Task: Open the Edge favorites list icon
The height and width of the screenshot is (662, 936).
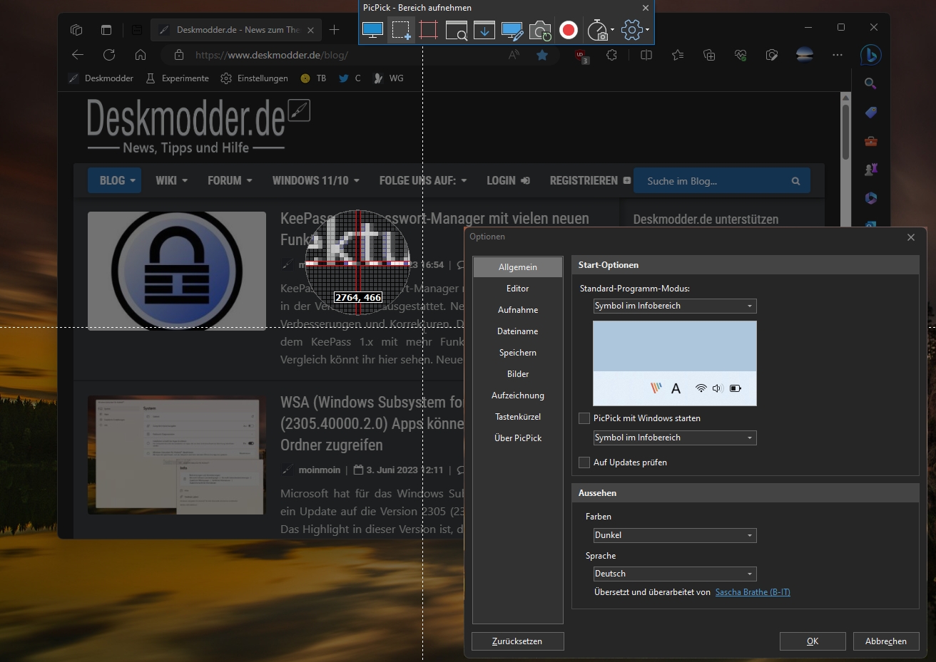Action: [678, 55]
